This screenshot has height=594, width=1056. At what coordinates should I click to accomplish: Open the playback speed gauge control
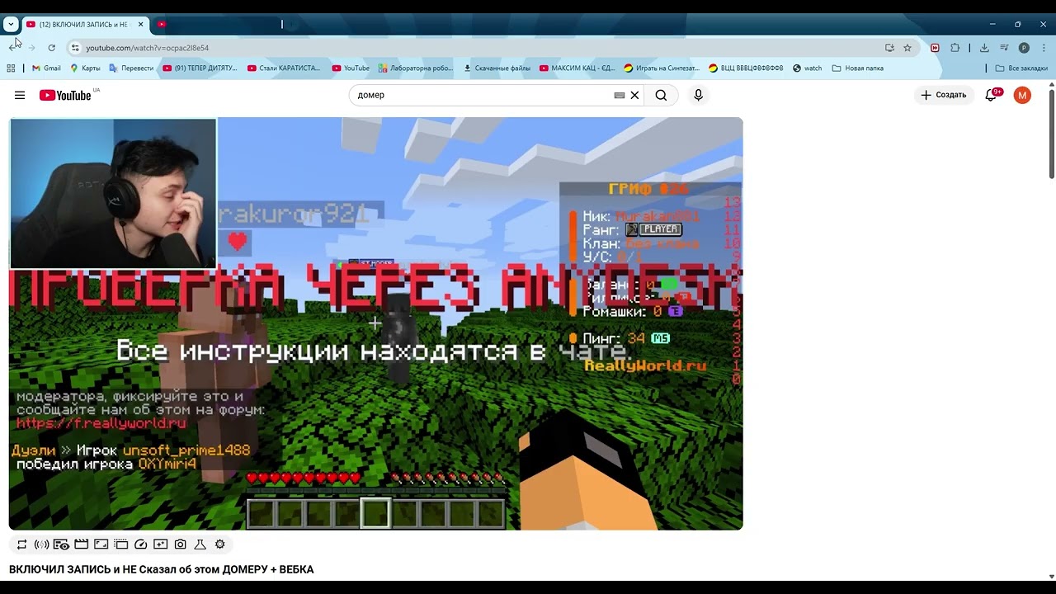click(x=141, y=544)
